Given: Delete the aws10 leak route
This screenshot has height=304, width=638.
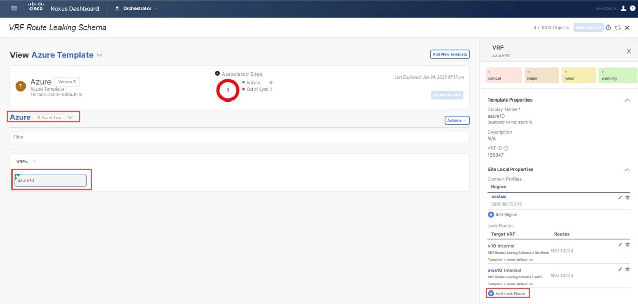Looking at the screenshot, I should coord(627,269).
